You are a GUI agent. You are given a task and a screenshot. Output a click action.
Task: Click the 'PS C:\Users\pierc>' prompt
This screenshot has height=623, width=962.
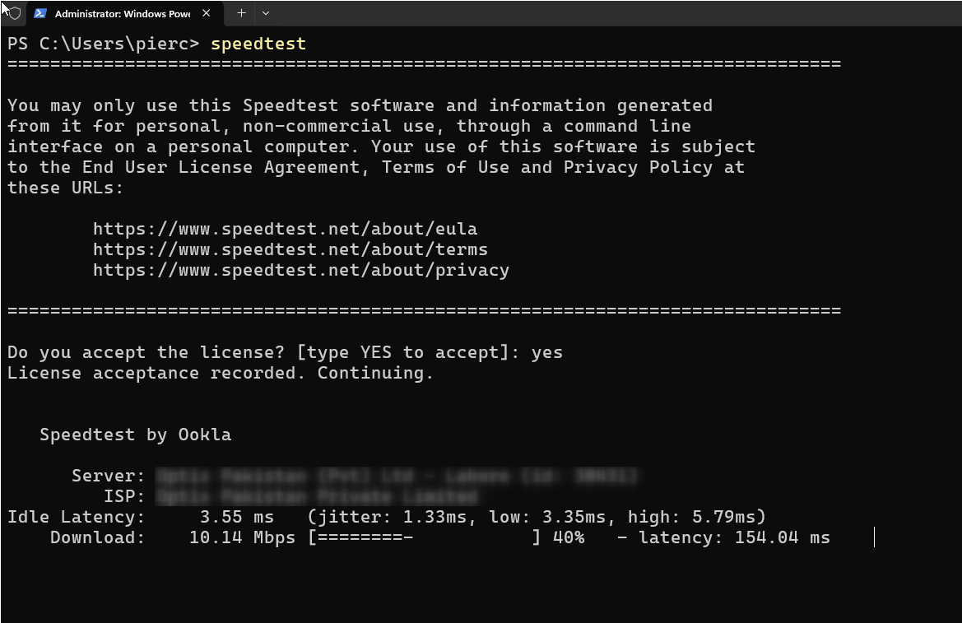point(104,44)
